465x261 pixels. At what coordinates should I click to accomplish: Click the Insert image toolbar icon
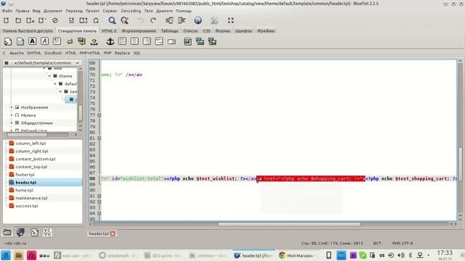(x=187, y=41)
